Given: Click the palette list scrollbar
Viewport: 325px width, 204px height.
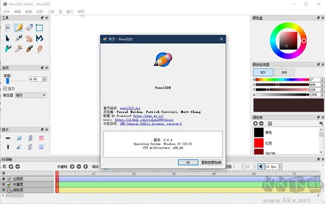Looking at the screenshot, I should pyautogui.click(x=321, y=141).
